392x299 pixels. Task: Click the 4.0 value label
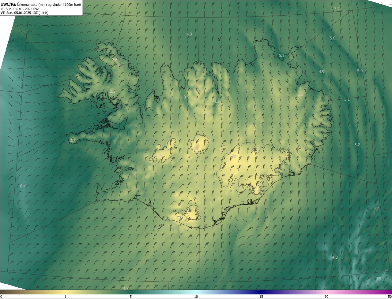pyautogui.click(x=183, y=97)
